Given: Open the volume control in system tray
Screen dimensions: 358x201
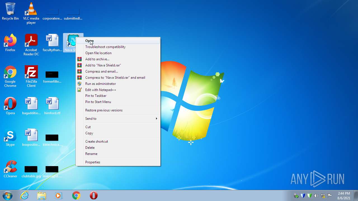Looking at the screenshot, I should [x=316, y=196].
